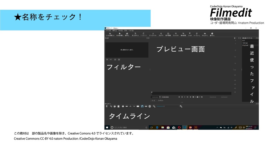Click the player Rewind button
Image resolution: width=267 pixels, height=150 pixels.
click(x=182, y=97)
